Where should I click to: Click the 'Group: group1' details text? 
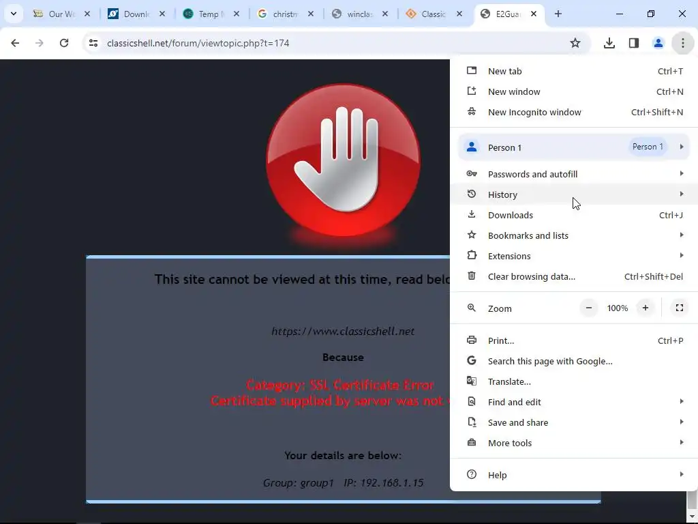click(299, 483)
